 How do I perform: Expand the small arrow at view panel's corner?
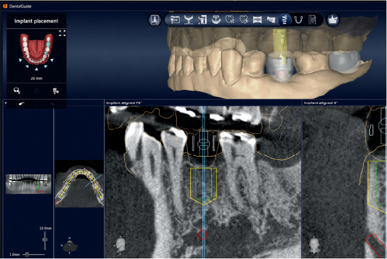6,103
